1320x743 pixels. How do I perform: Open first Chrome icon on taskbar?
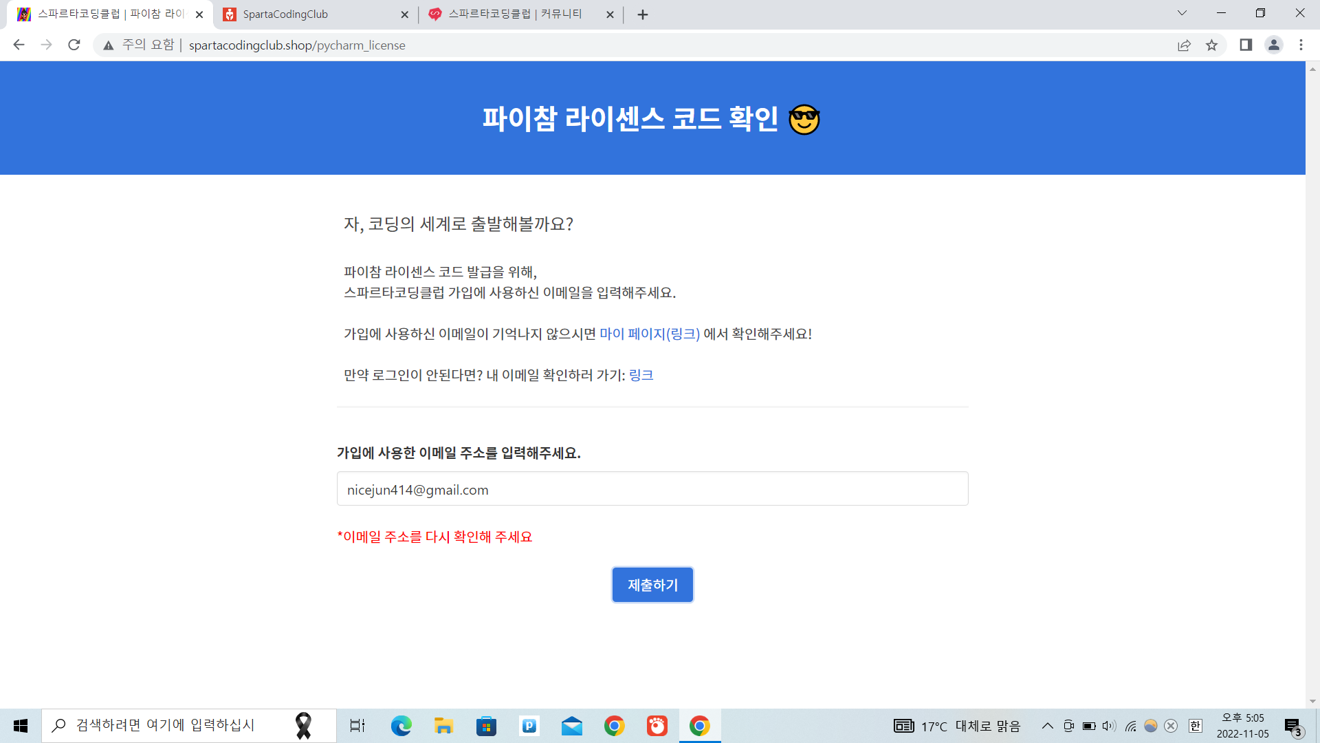coord(614,726)
